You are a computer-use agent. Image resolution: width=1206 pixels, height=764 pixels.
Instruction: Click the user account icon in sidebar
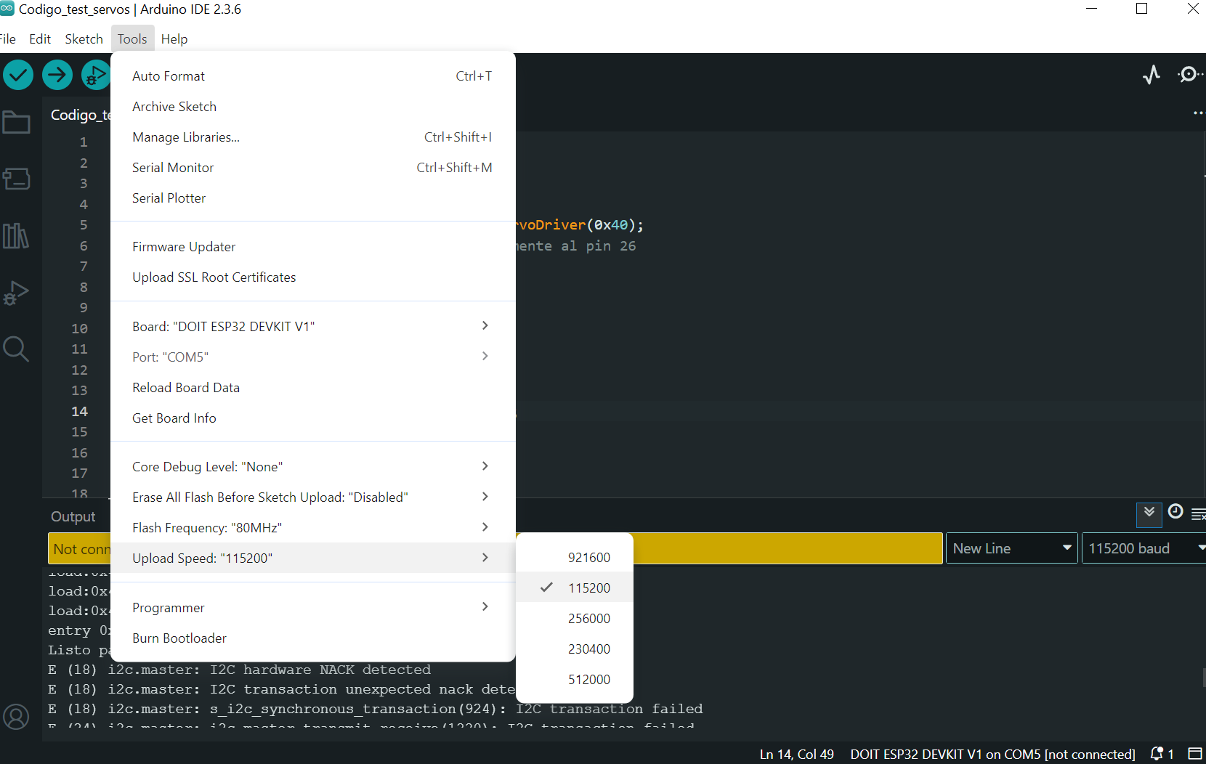pyautogui.click(x=16, y=717)
